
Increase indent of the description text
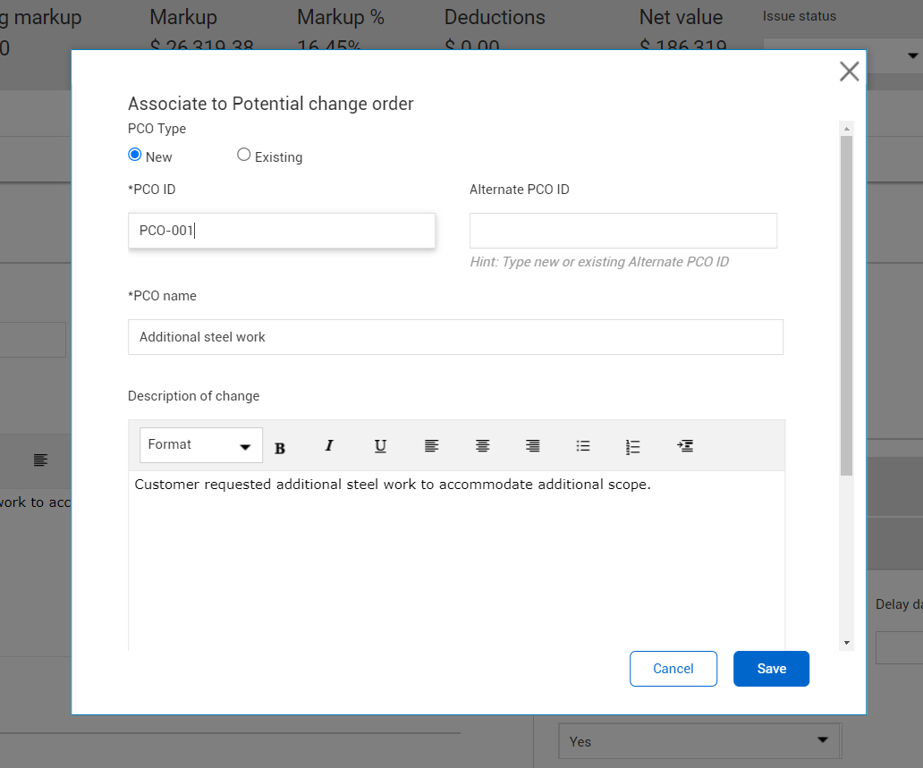685,446
